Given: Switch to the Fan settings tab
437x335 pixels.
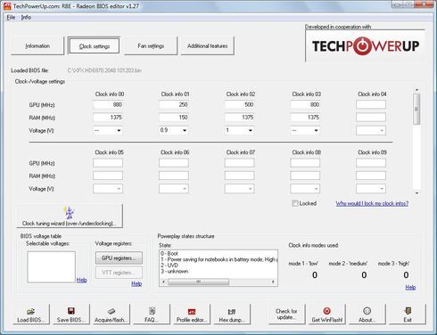Looking at the screenshot, I should (151, 46).
